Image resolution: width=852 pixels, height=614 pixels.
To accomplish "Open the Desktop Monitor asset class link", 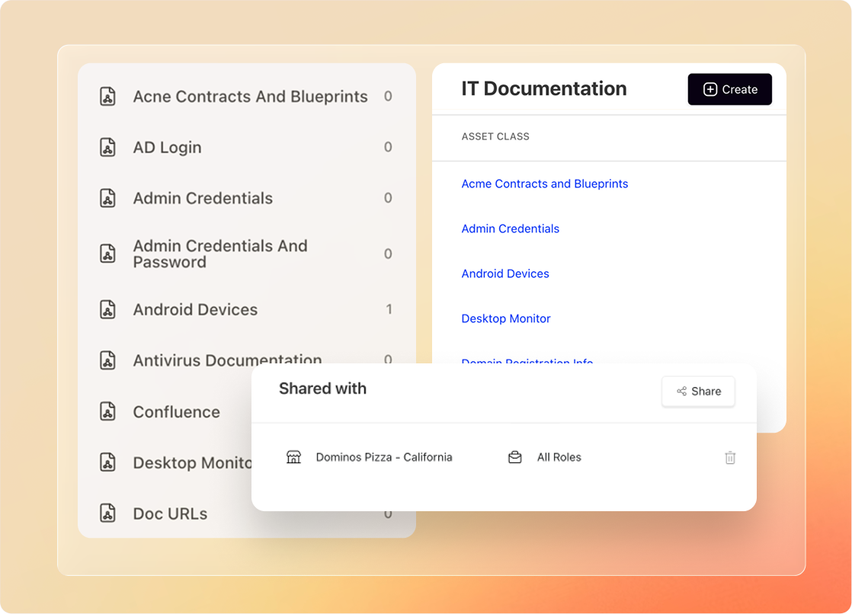I will 506,318.
